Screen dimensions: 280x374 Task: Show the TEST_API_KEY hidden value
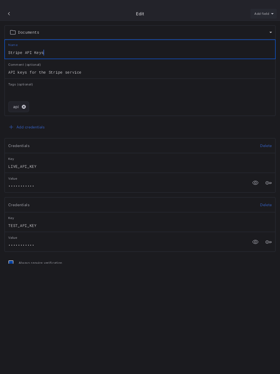point(255,242)
